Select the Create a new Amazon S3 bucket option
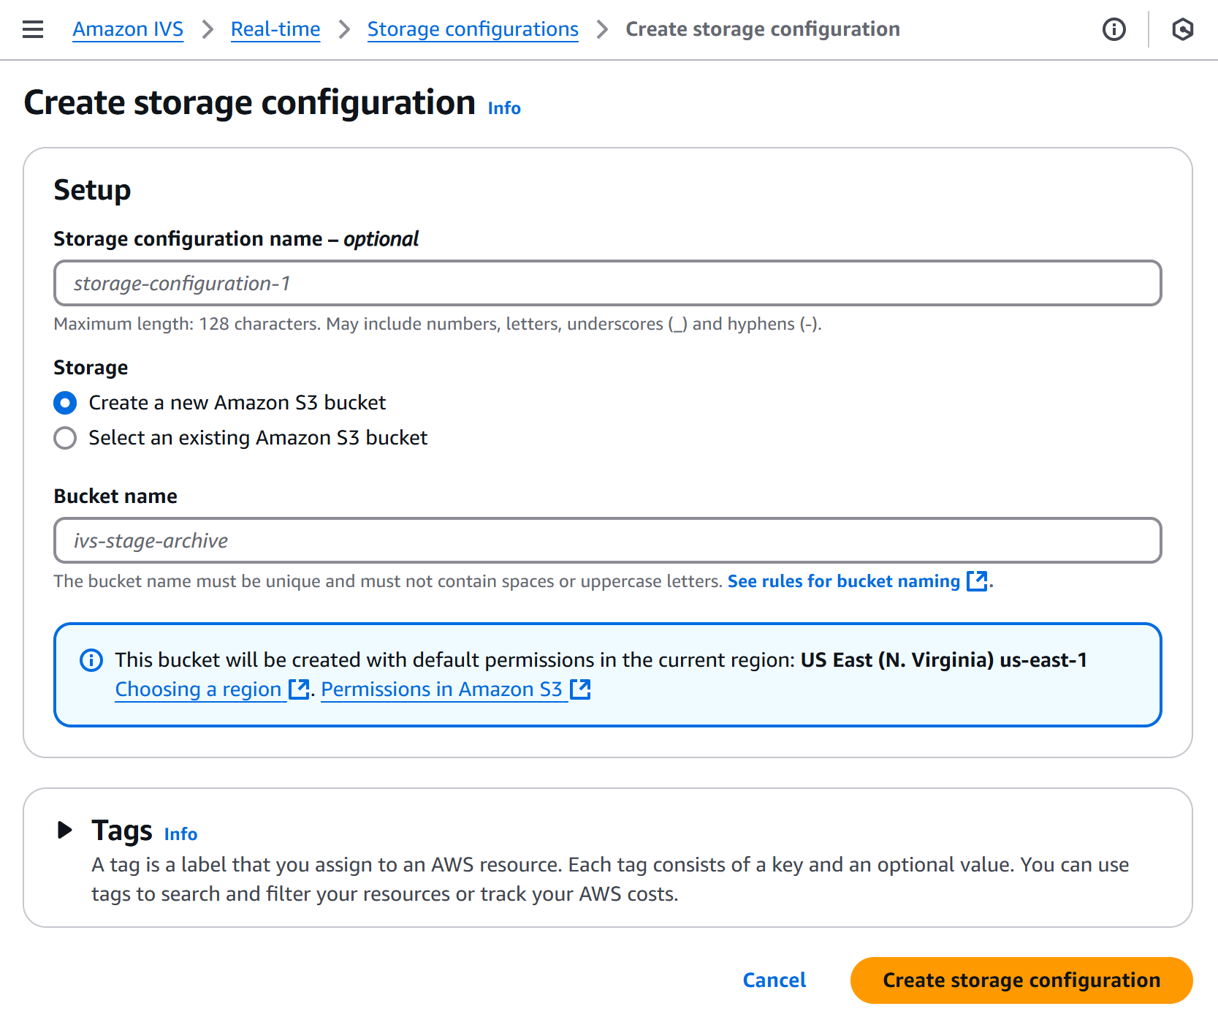 65,402
